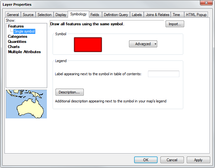The width and height of the screenshot is (215, 168).
Task: Click the legend label text field
Action: pos(163,74)
